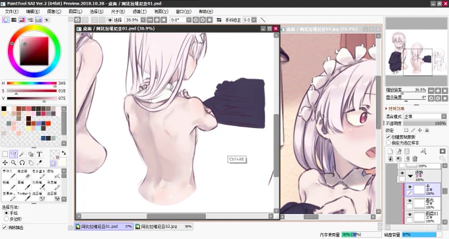449x239 pixels.
Task: Show the swatches panel icon
Action: tap(38, 20)
